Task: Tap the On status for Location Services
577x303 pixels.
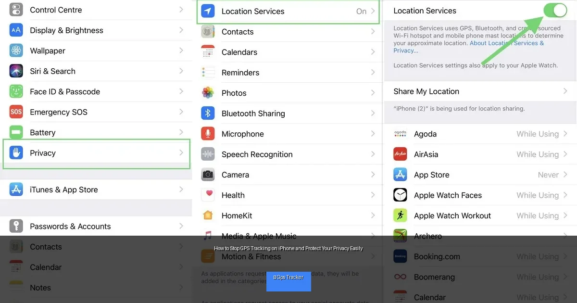Action: [362, 11]
